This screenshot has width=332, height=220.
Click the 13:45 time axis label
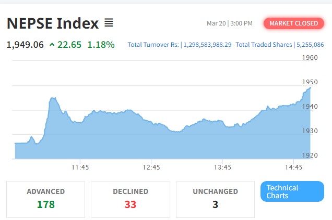[222, 167]
